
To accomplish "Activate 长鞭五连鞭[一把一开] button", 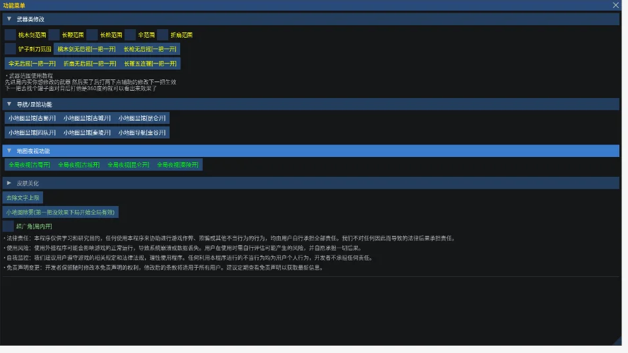I will point(150,63).
